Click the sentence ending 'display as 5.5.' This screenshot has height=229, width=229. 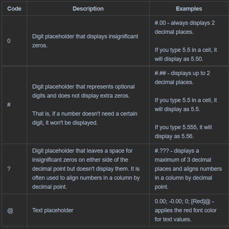point(186,105)
